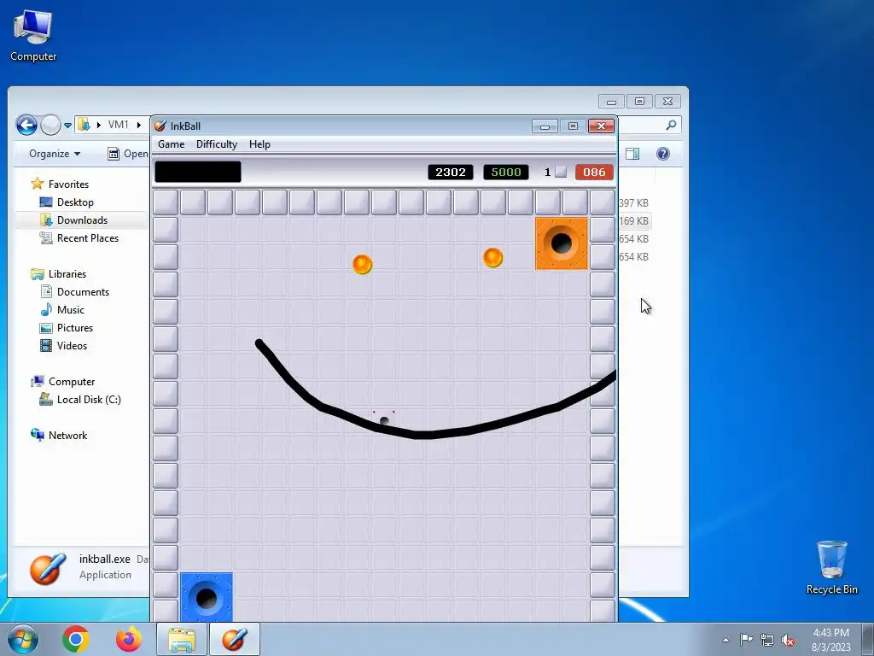Screen dimensions: 874x656
Task: Click the muted volume tray icon
Action: pyautogui.click(x=788, y=640)
